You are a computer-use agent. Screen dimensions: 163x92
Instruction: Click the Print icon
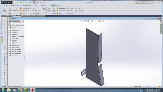pyautogui.click(x=27, y=3)
